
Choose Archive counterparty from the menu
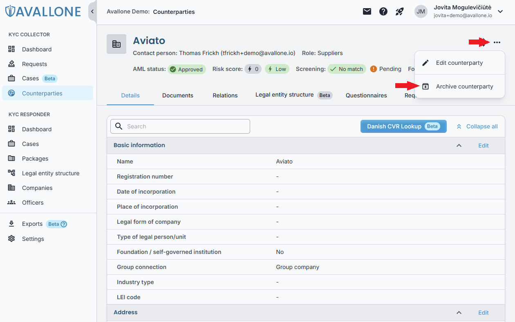(460, 86)
